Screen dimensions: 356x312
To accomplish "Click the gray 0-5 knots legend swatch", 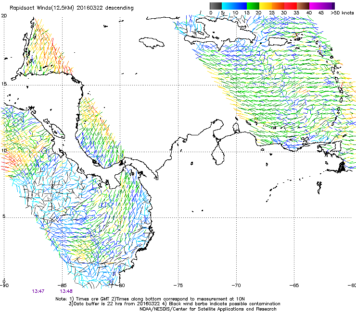I will click(216, 6).
